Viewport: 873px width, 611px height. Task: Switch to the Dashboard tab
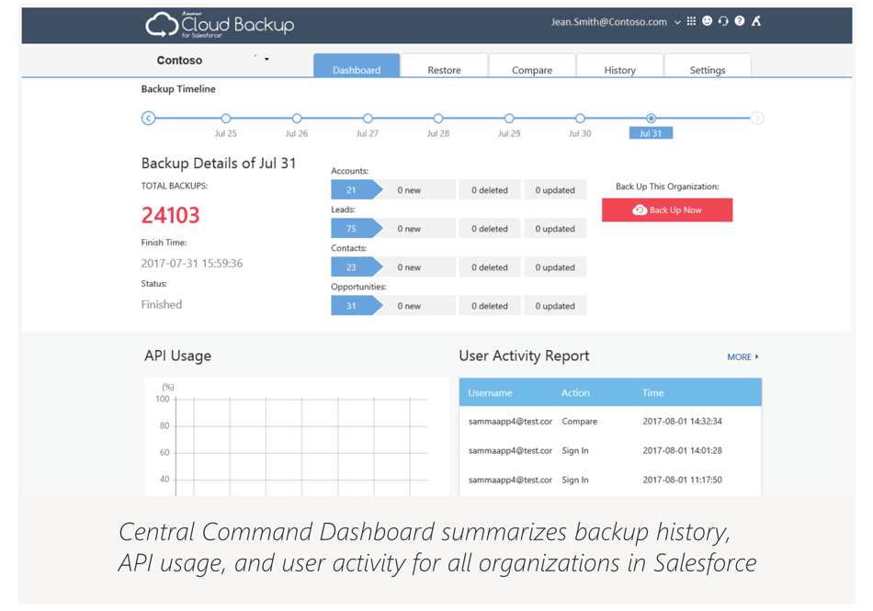click(x=357, y=65)
